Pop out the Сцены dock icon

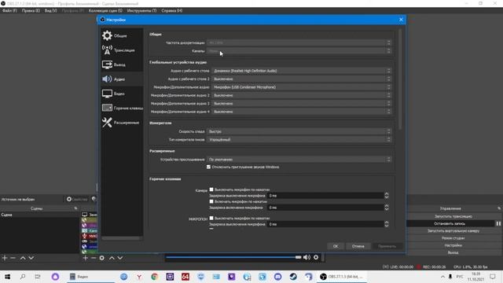pos(75,208)
